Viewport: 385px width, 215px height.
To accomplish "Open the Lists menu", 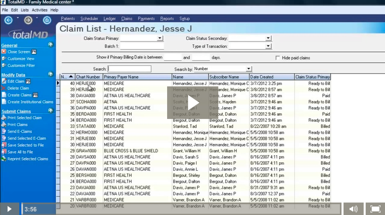I will [x=25, y=10].
